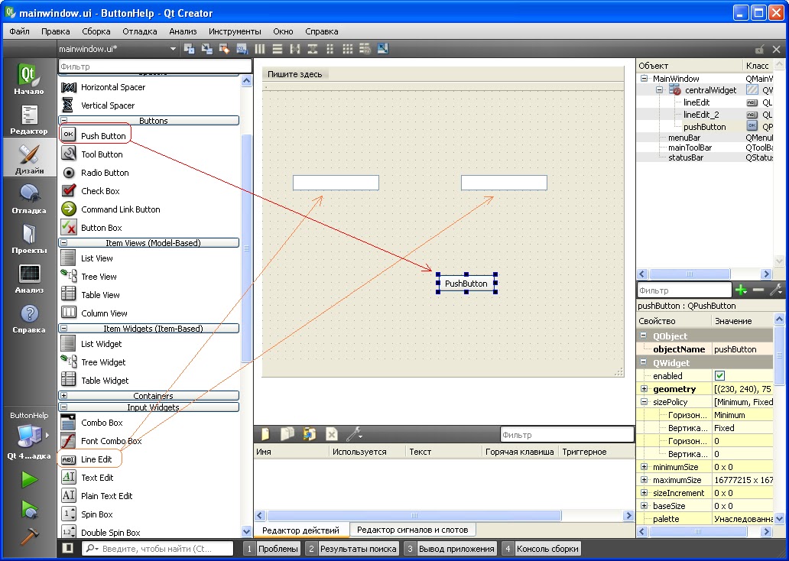Delete action icon in action editor

tap(331, 434)
